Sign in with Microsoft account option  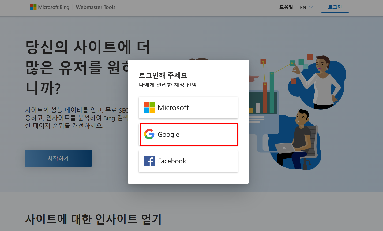click(188, 107)
